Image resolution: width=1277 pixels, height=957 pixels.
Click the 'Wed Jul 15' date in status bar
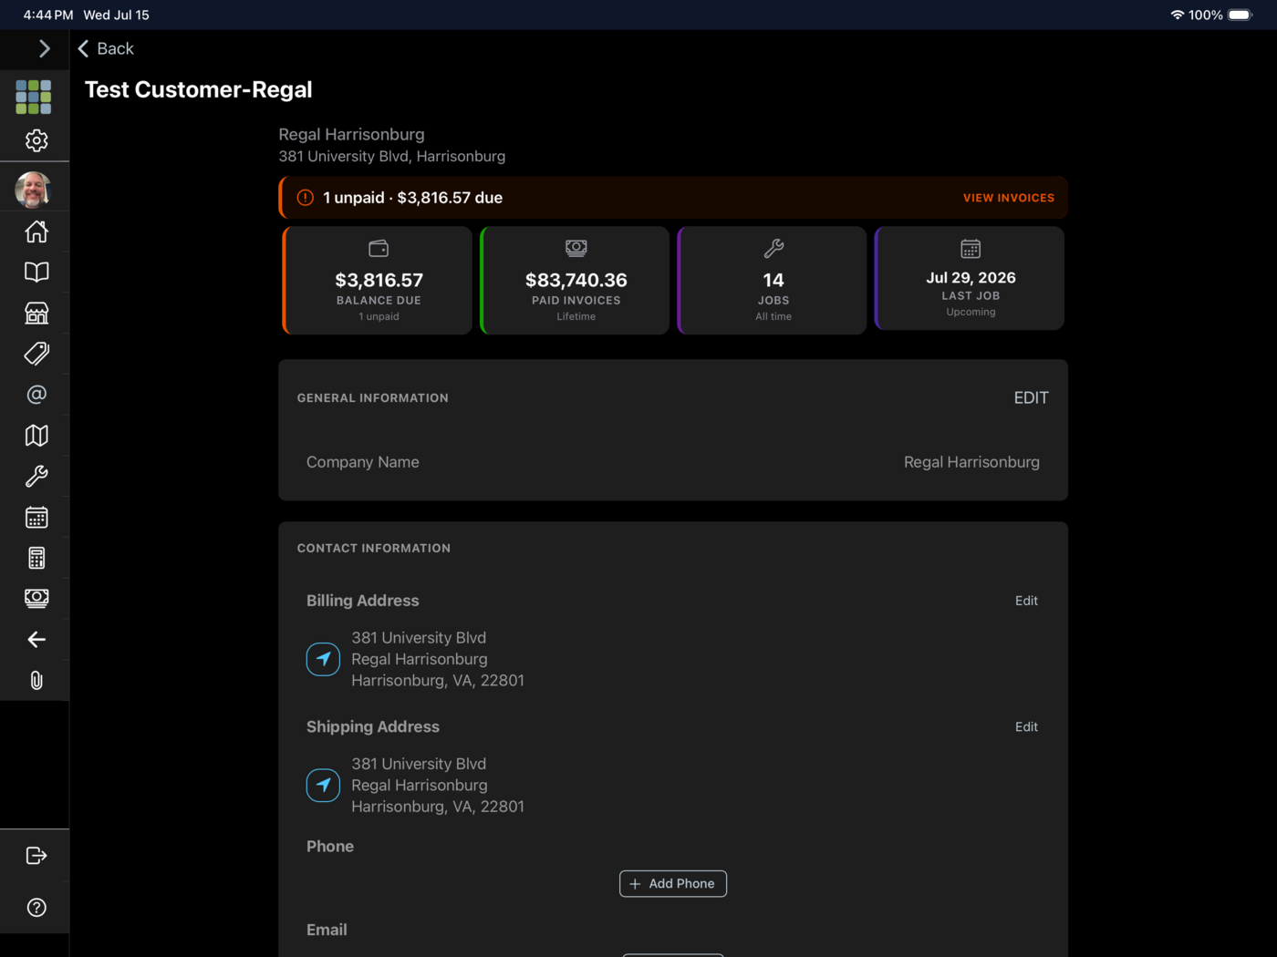[x=117, y=15]
